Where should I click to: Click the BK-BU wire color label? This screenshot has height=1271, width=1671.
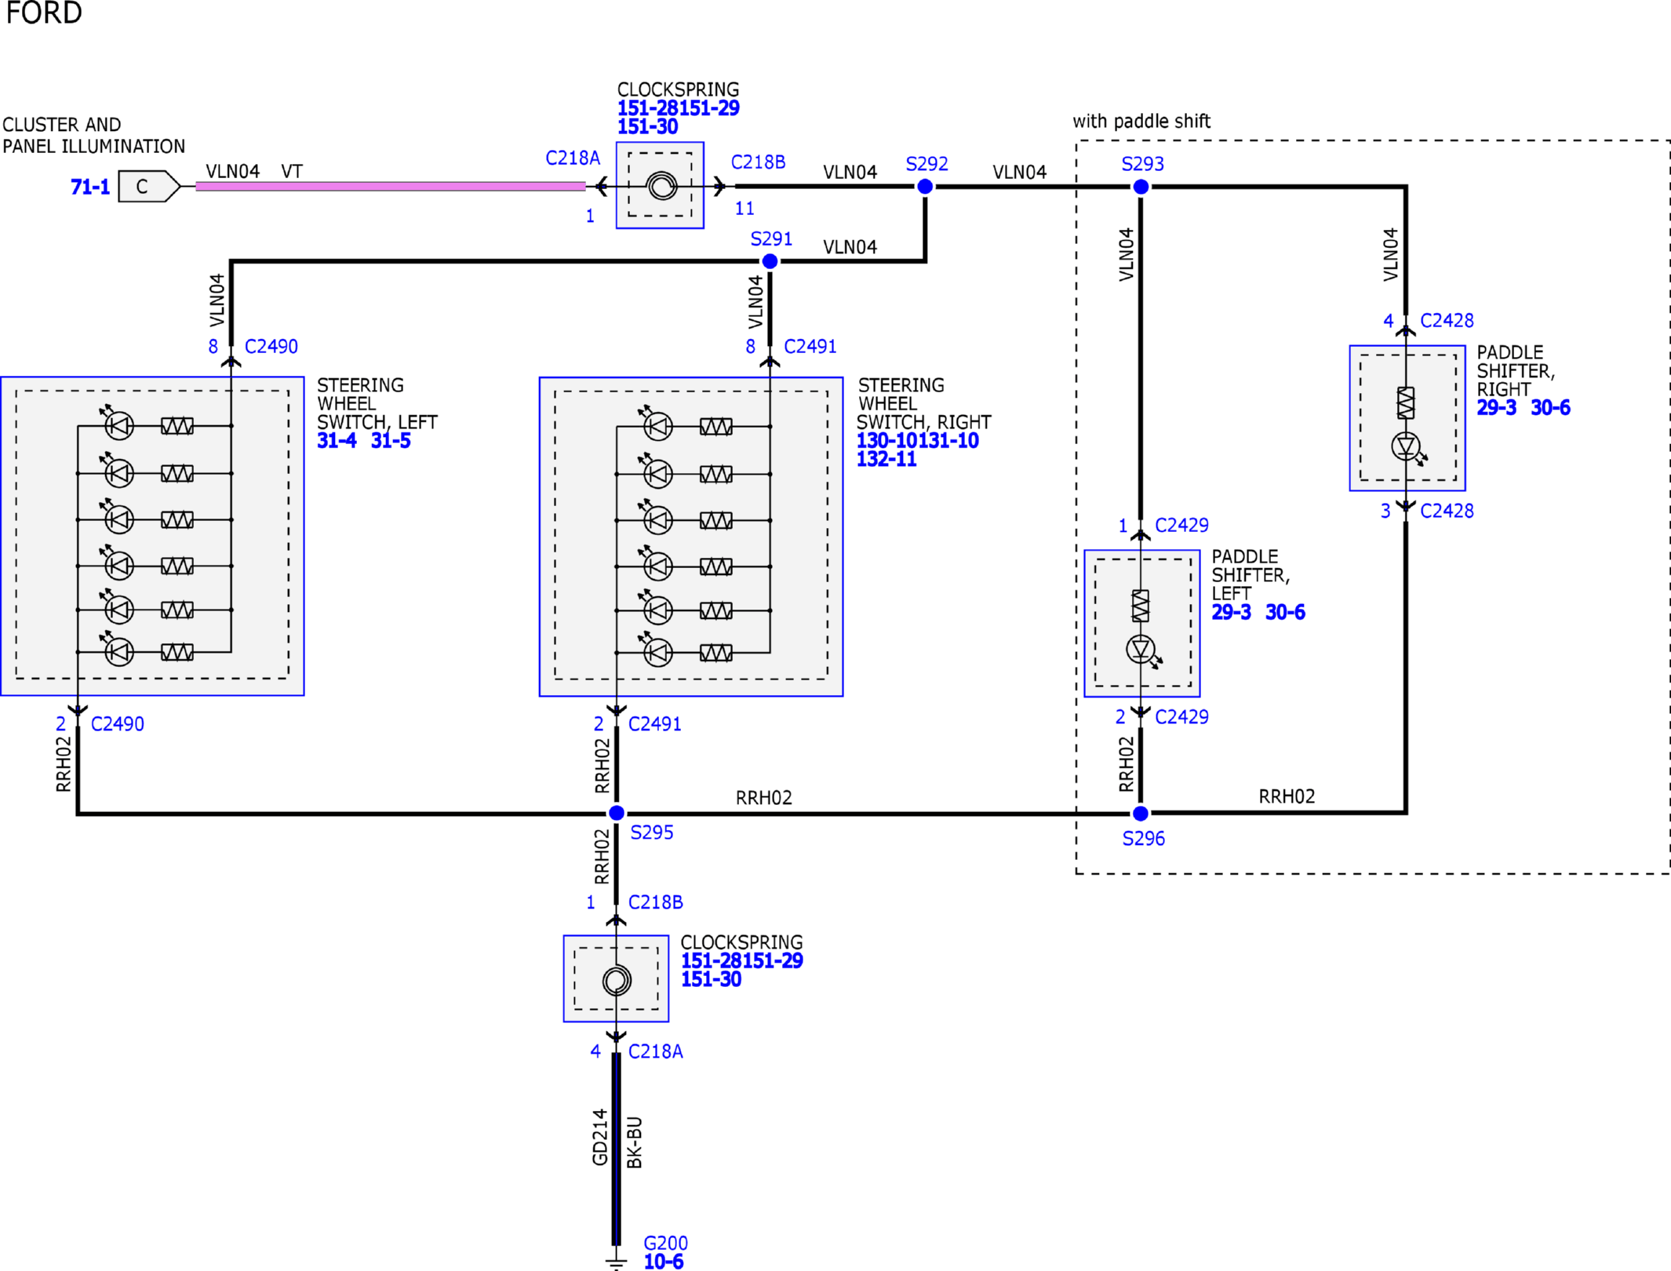pyautogui.click(x=635, y=1142)
